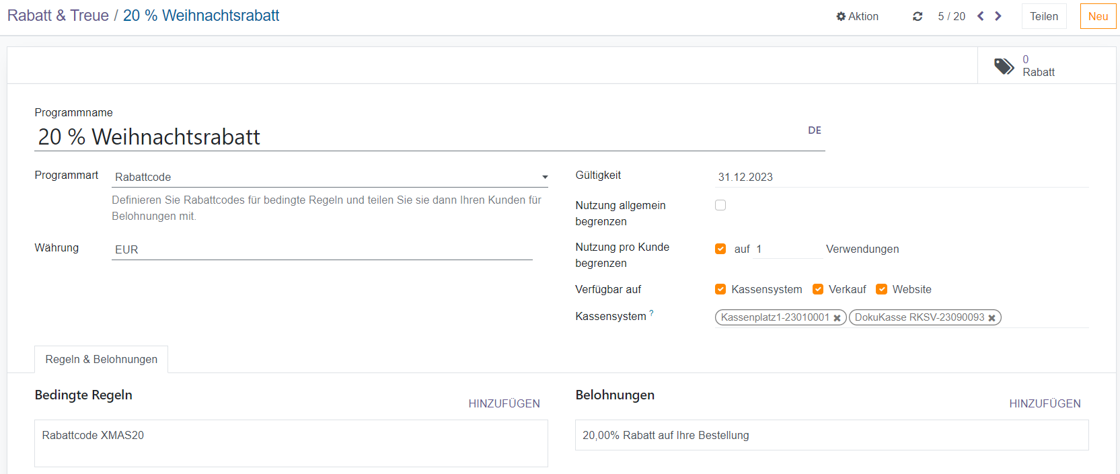Enable Nutzung allgemein begrenzen checkbox

(720, 205)
